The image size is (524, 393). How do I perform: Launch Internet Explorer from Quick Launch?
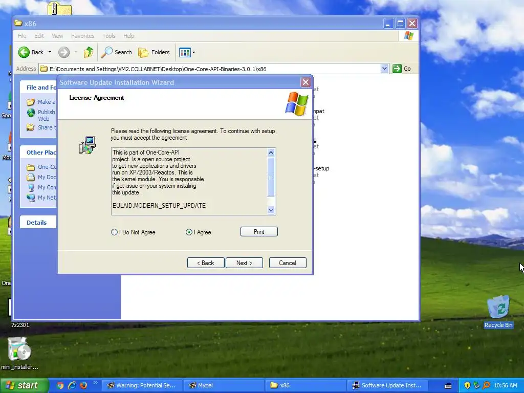(x=72, y=385)
